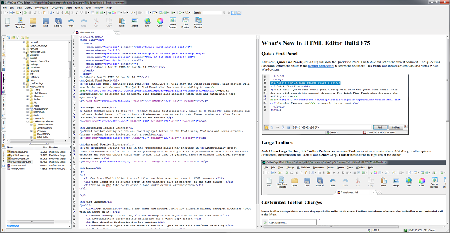Viewport: 450px width, 233px height.
Task: Click the large Undo arrow icon
Action: tap(71, 22)
